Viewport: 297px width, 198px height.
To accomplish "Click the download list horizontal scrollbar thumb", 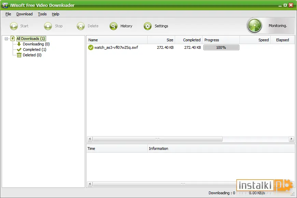I will coord(158,139).
